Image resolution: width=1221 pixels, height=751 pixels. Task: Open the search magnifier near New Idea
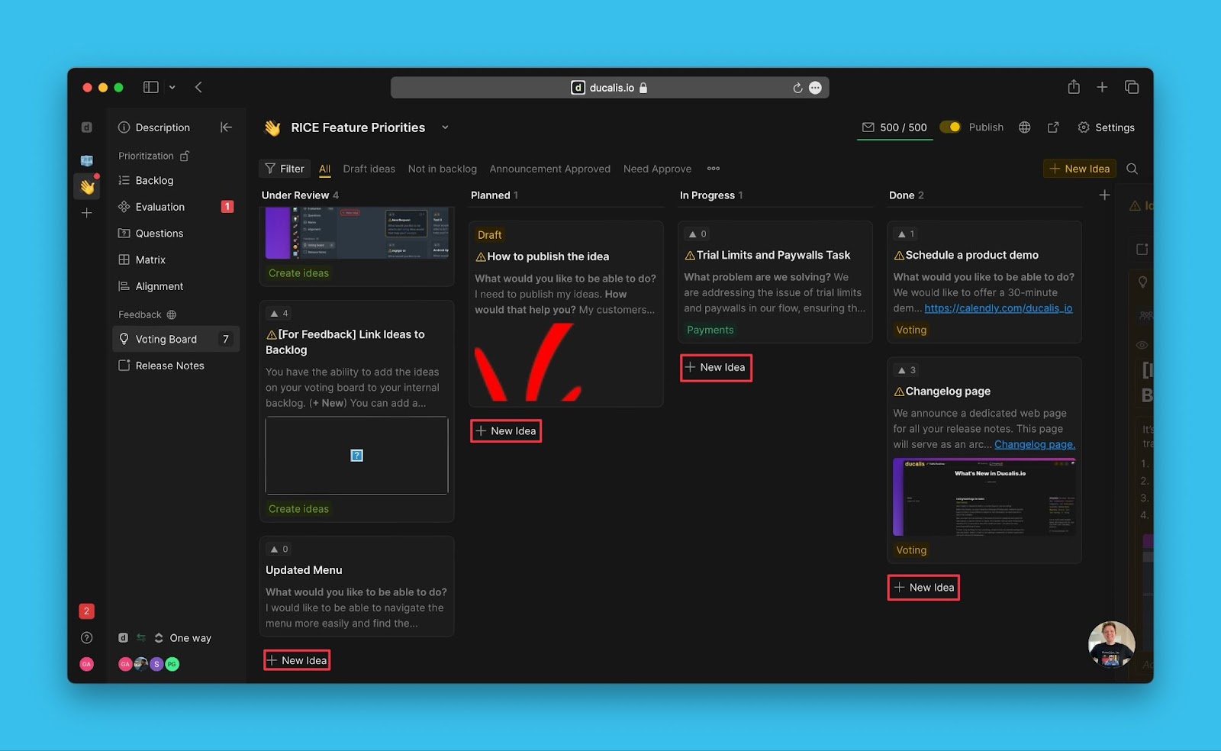tap(1132, 168)
